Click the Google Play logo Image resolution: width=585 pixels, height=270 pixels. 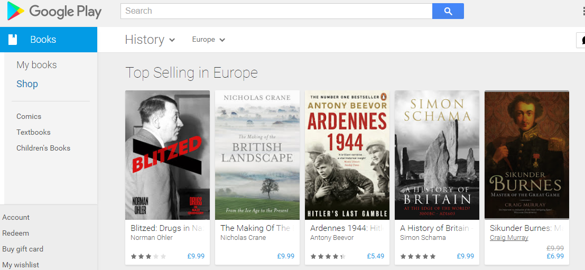[54, 11]
